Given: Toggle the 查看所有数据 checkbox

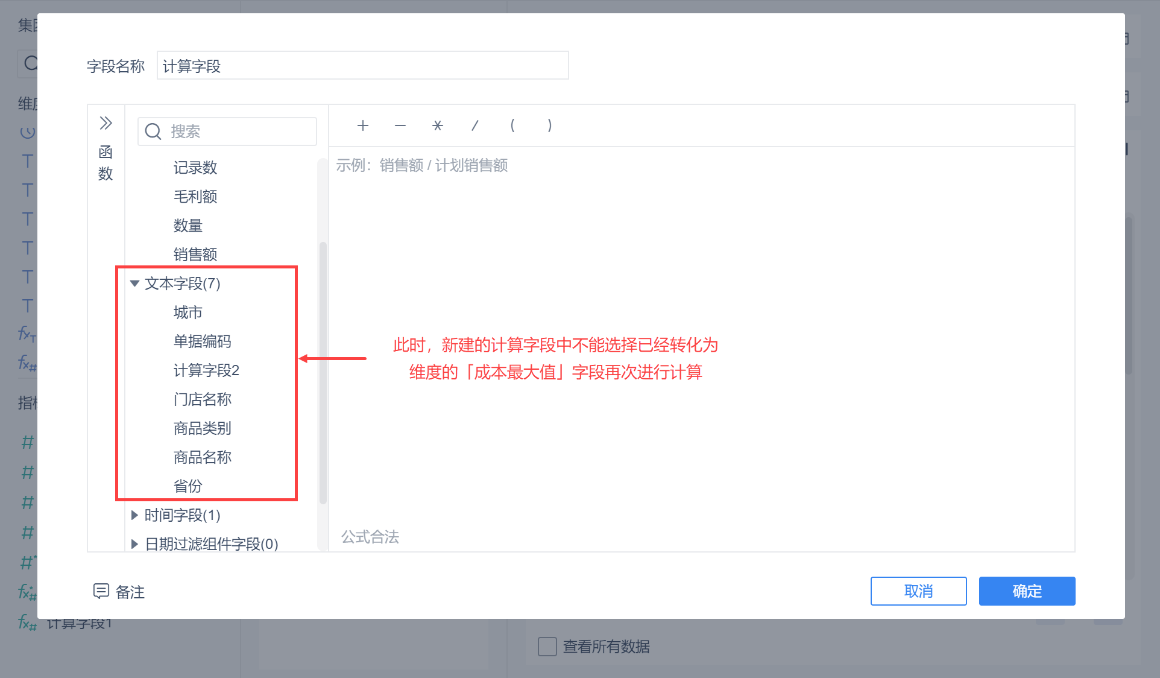Looking at the screenshot, I should click(x=547, y=647).
